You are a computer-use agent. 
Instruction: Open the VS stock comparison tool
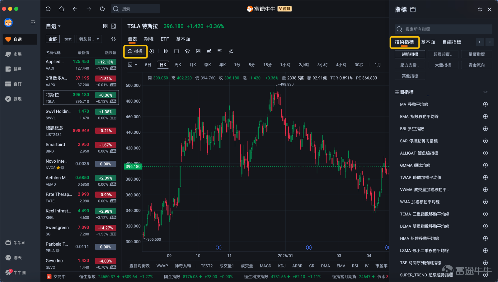point(198,51)
